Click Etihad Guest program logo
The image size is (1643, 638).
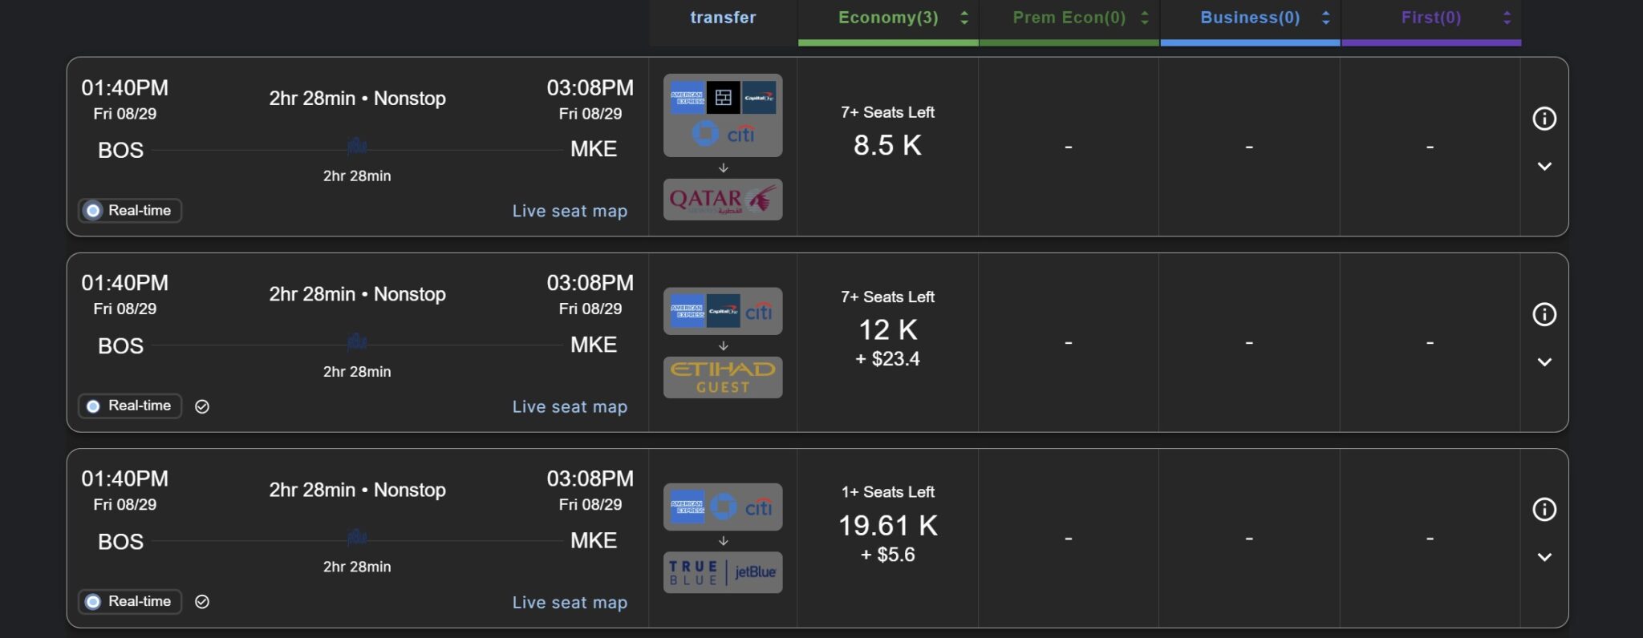(723, 378)
